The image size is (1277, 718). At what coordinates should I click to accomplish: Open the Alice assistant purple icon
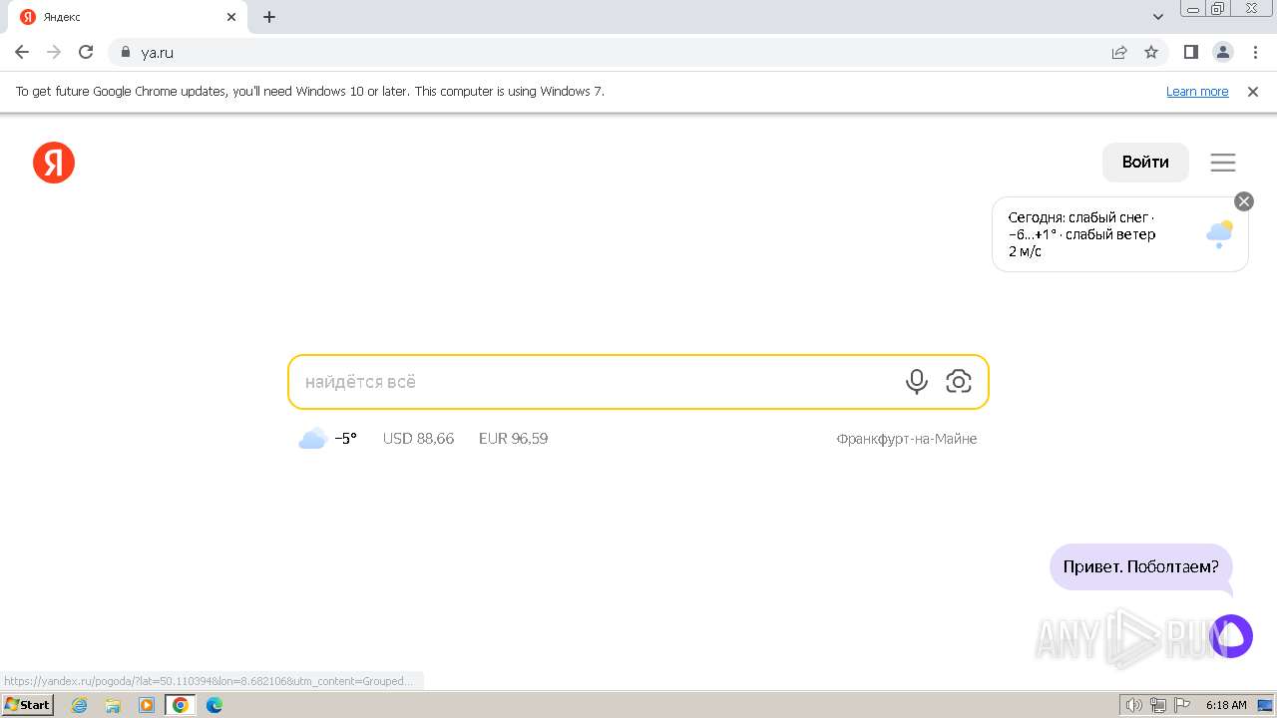click(1231, 636)
